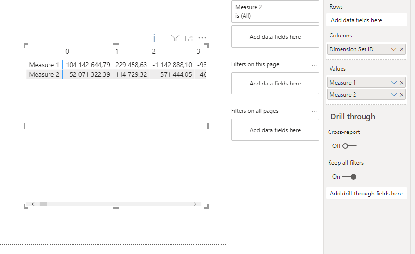This screenshot has height=254, width=415.
Task: Open Focus mode on the matrix visual
Action: (189, 38)
